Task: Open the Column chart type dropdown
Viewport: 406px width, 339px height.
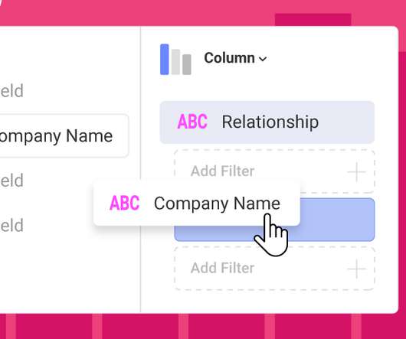Action: point(235,58)
